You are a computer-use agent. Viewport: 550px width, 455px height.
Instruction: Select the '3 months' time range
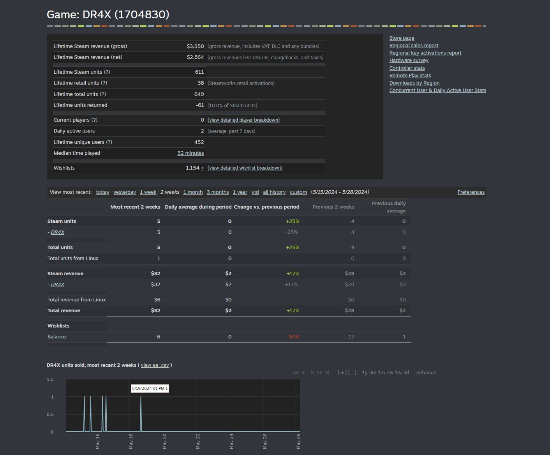[218, 192]
